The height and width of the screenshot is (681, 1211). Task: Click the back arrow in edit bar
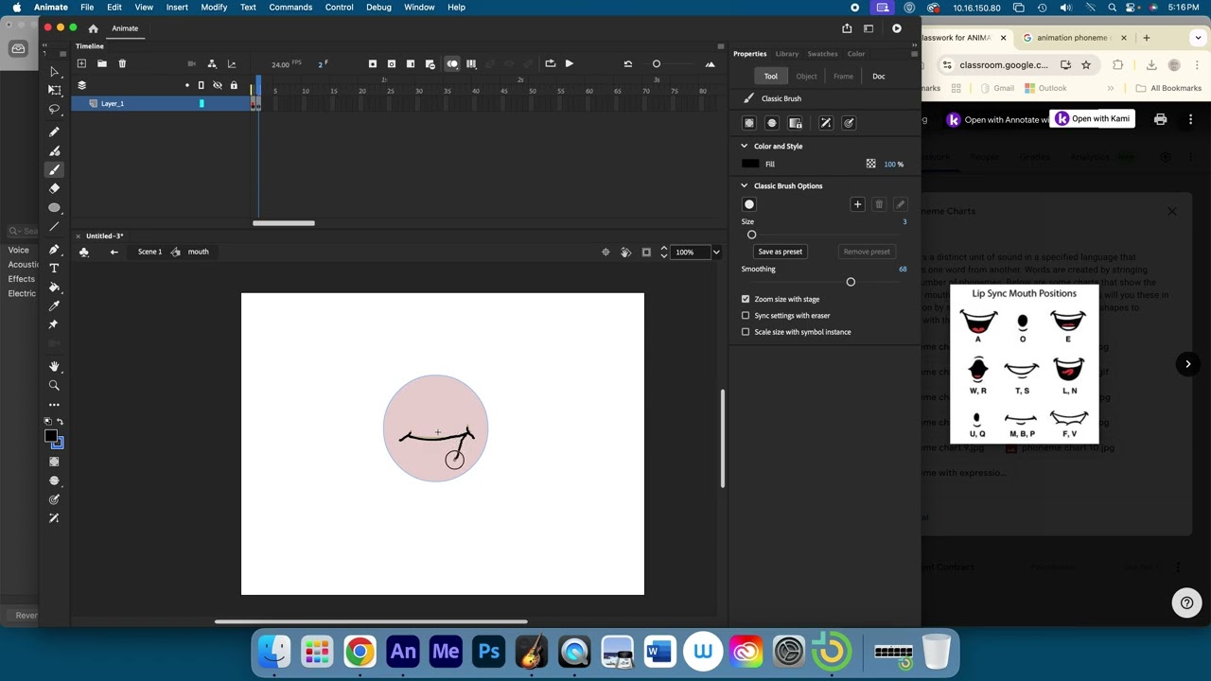click(114, 252)
